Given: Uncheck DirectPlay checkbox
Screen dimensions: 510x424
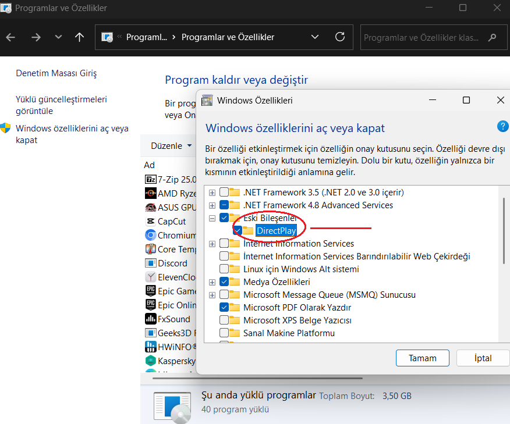Looking at the screenshot, I should pos(237,230).
